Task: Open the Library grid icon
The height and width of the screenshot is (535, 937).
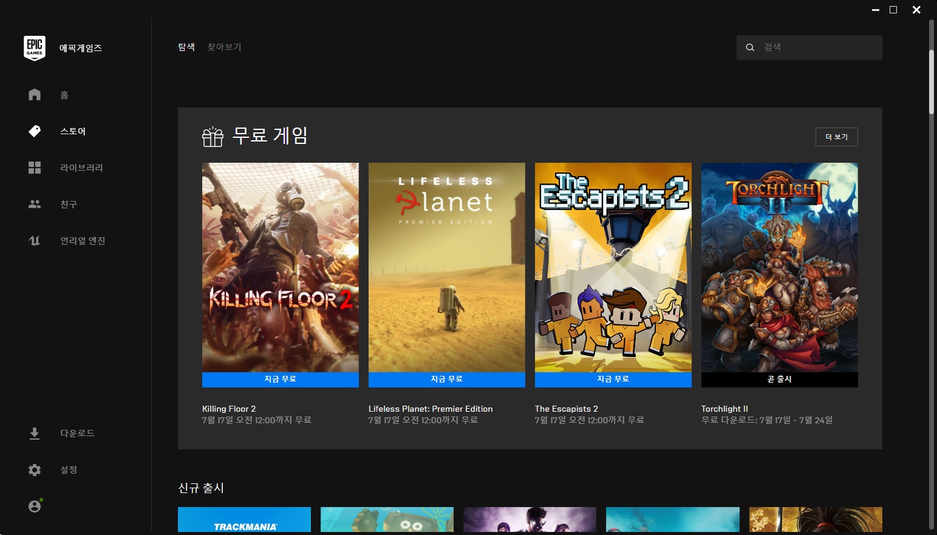Action: pyautogui.click(x=35, y=168)
